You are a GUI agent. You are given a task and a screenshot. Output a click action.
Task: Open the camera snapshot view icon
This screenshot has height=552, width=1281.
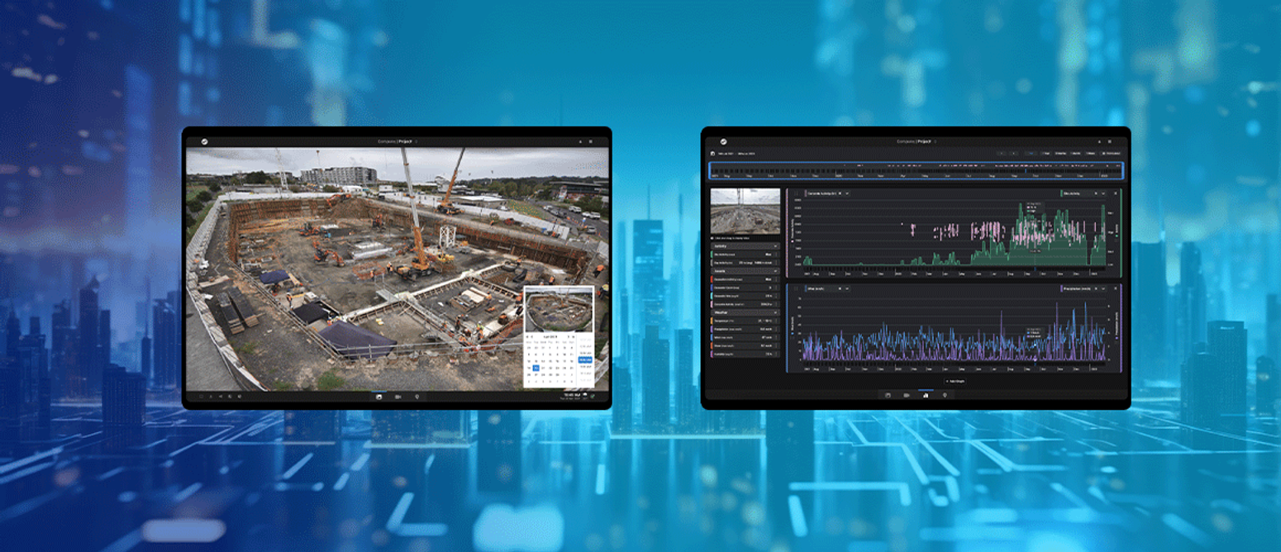pos(379,397)
